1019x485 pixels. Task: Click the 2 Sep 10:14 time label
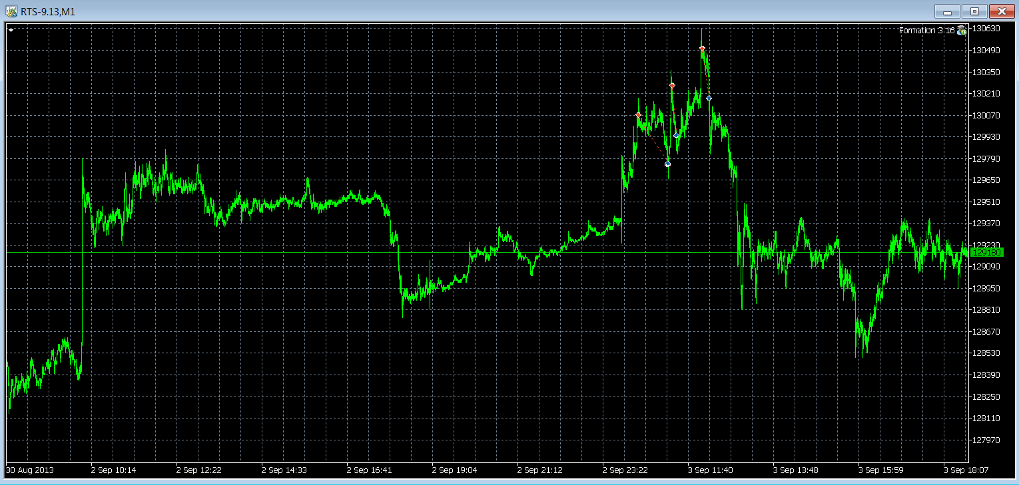[x=114, y=470]
